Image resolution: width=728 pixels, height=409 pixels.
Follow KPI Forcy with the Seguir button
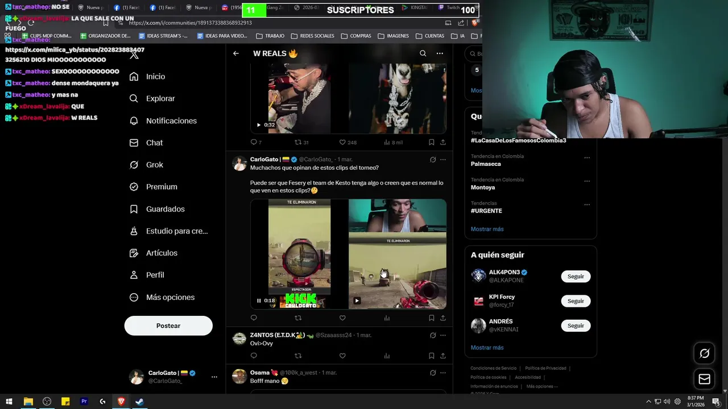coord(576,301)
